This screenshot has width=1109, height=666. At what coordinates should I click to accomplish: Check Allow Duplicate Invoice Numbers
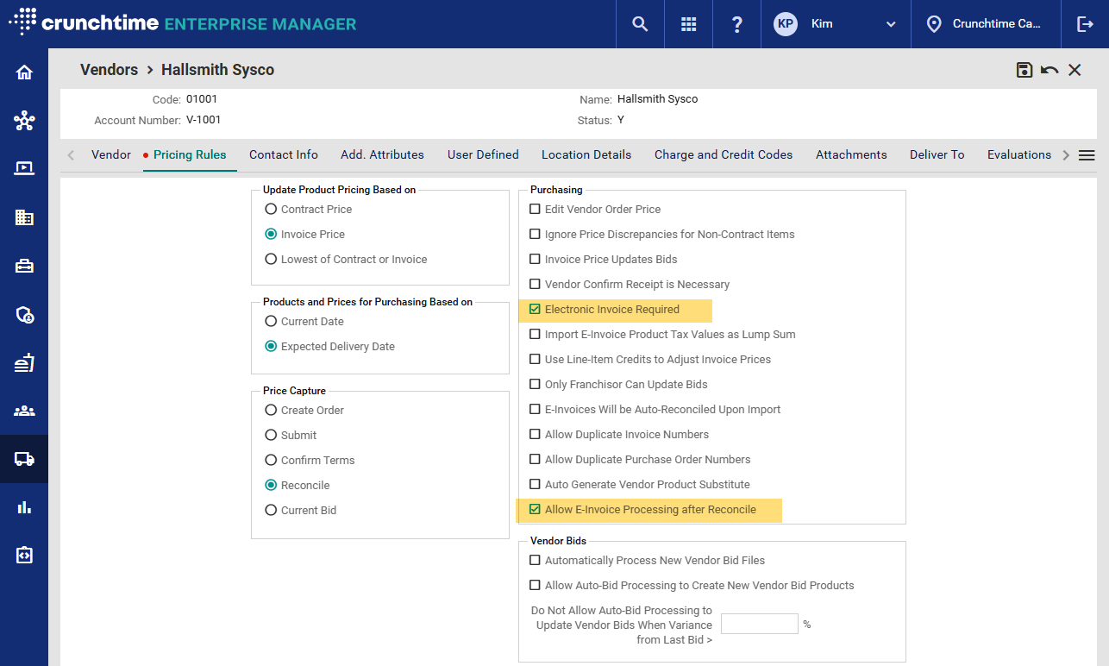tap(535, 434)
